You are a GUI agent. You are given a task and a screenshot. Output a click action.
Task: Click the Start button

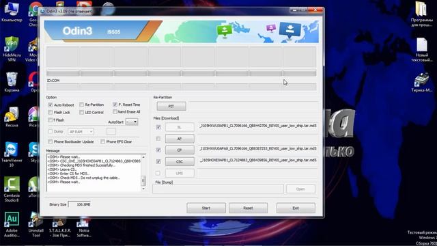(206, 208)
